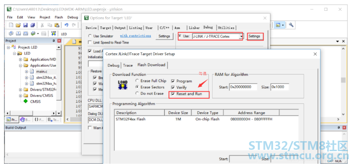Viewport: 353px width, 166px height.
Task: Expand the Drivers/CMSIS folder node
Action: tap(20, 96)
